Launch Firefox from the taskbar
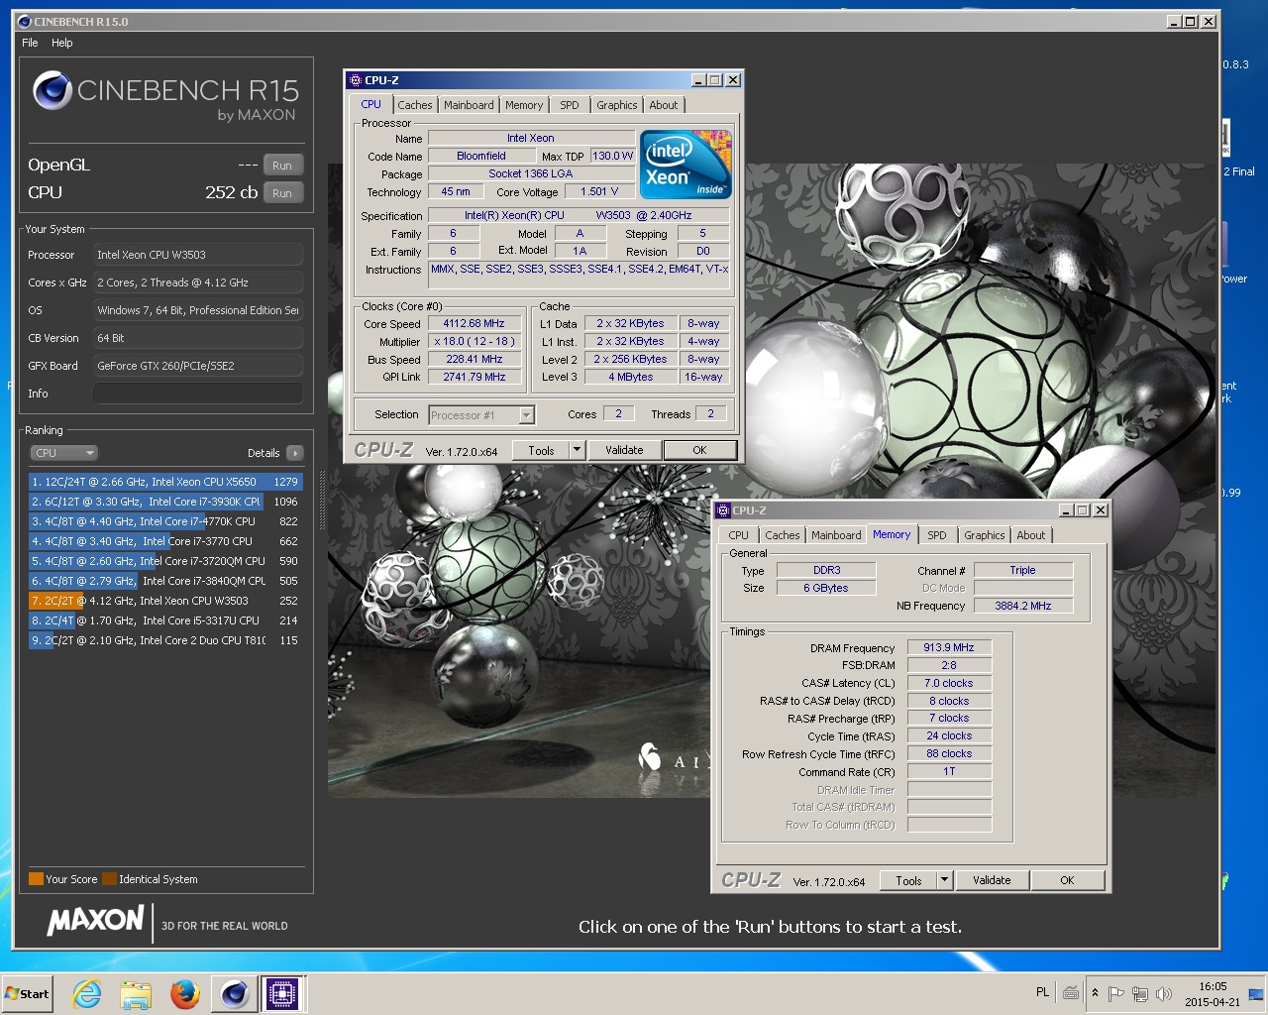The image size is (1268, 1015). pos(184,993)
